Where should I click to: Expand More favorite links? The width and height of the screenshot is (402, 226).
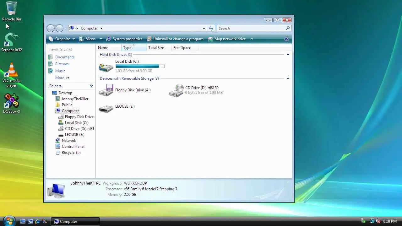coord(62,78)
